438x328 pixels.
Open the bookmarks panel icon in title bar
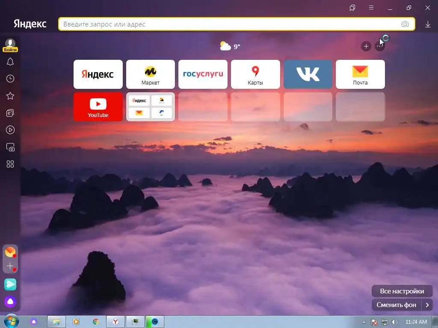352,8
